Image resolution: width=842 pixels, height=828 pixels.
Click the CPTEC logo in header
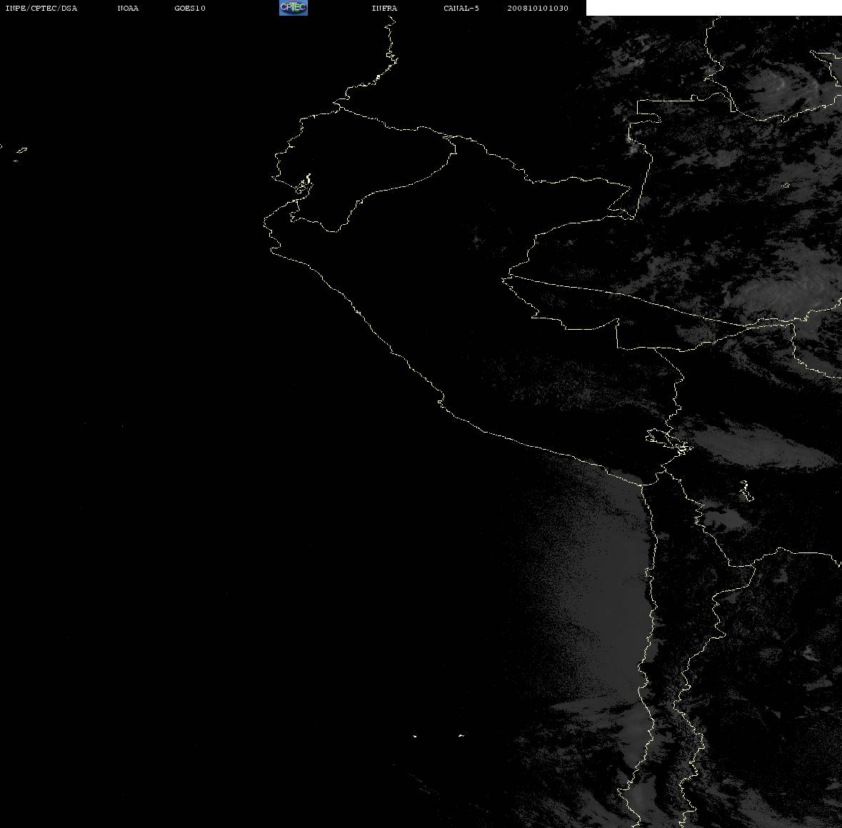(x=294, y=8)
